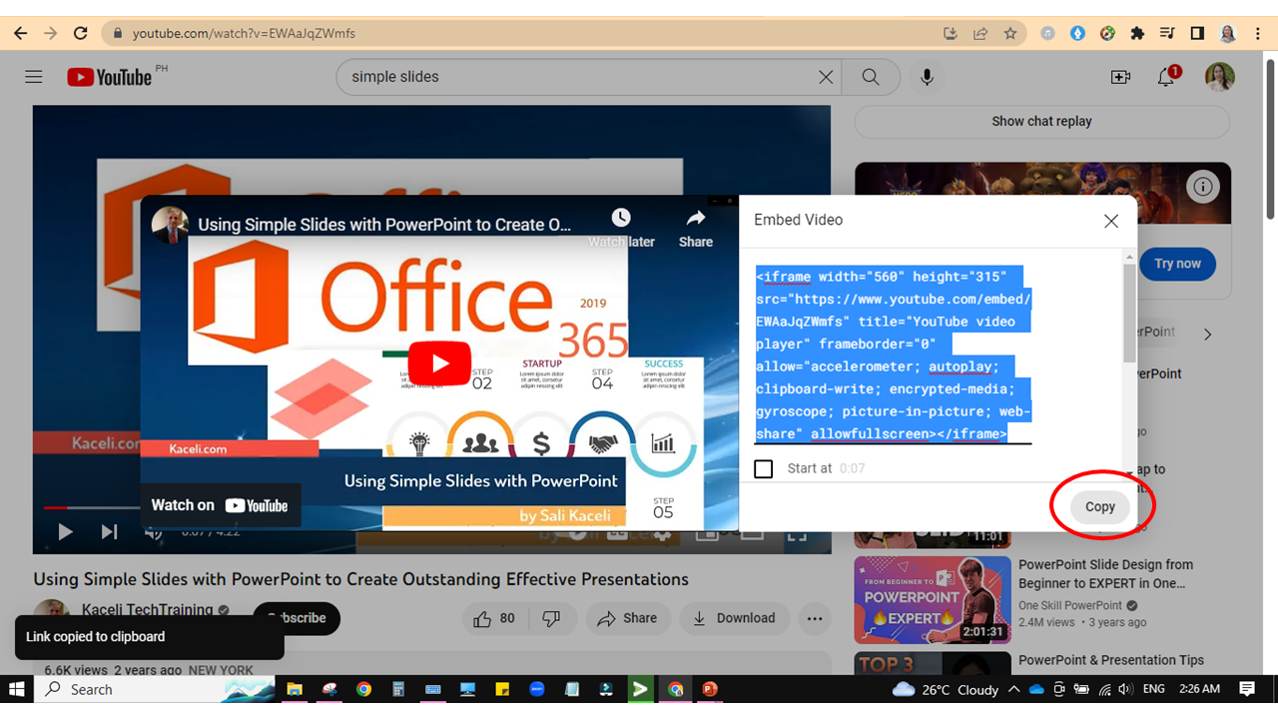The width and height of the screenshot is (1278, 719).
Task: Open PowerPoint & Presentation Tips video
Action: pos(1111,660)
